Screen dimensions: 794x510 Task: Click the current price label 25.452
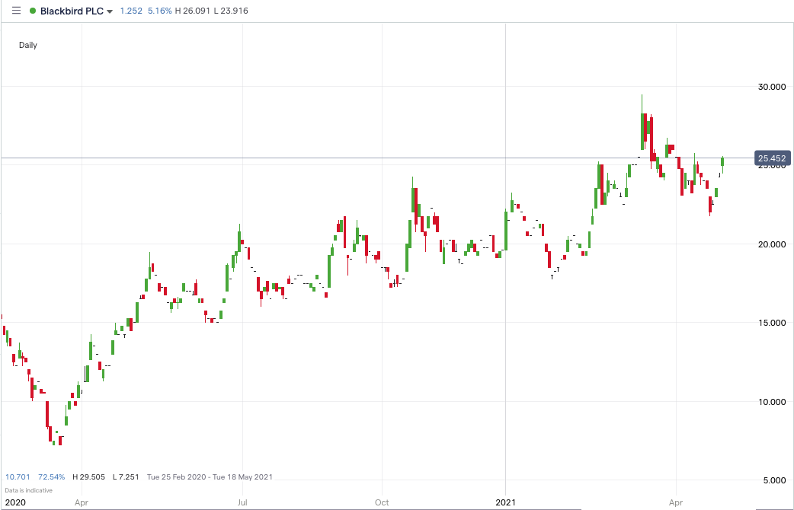(772, 158)
